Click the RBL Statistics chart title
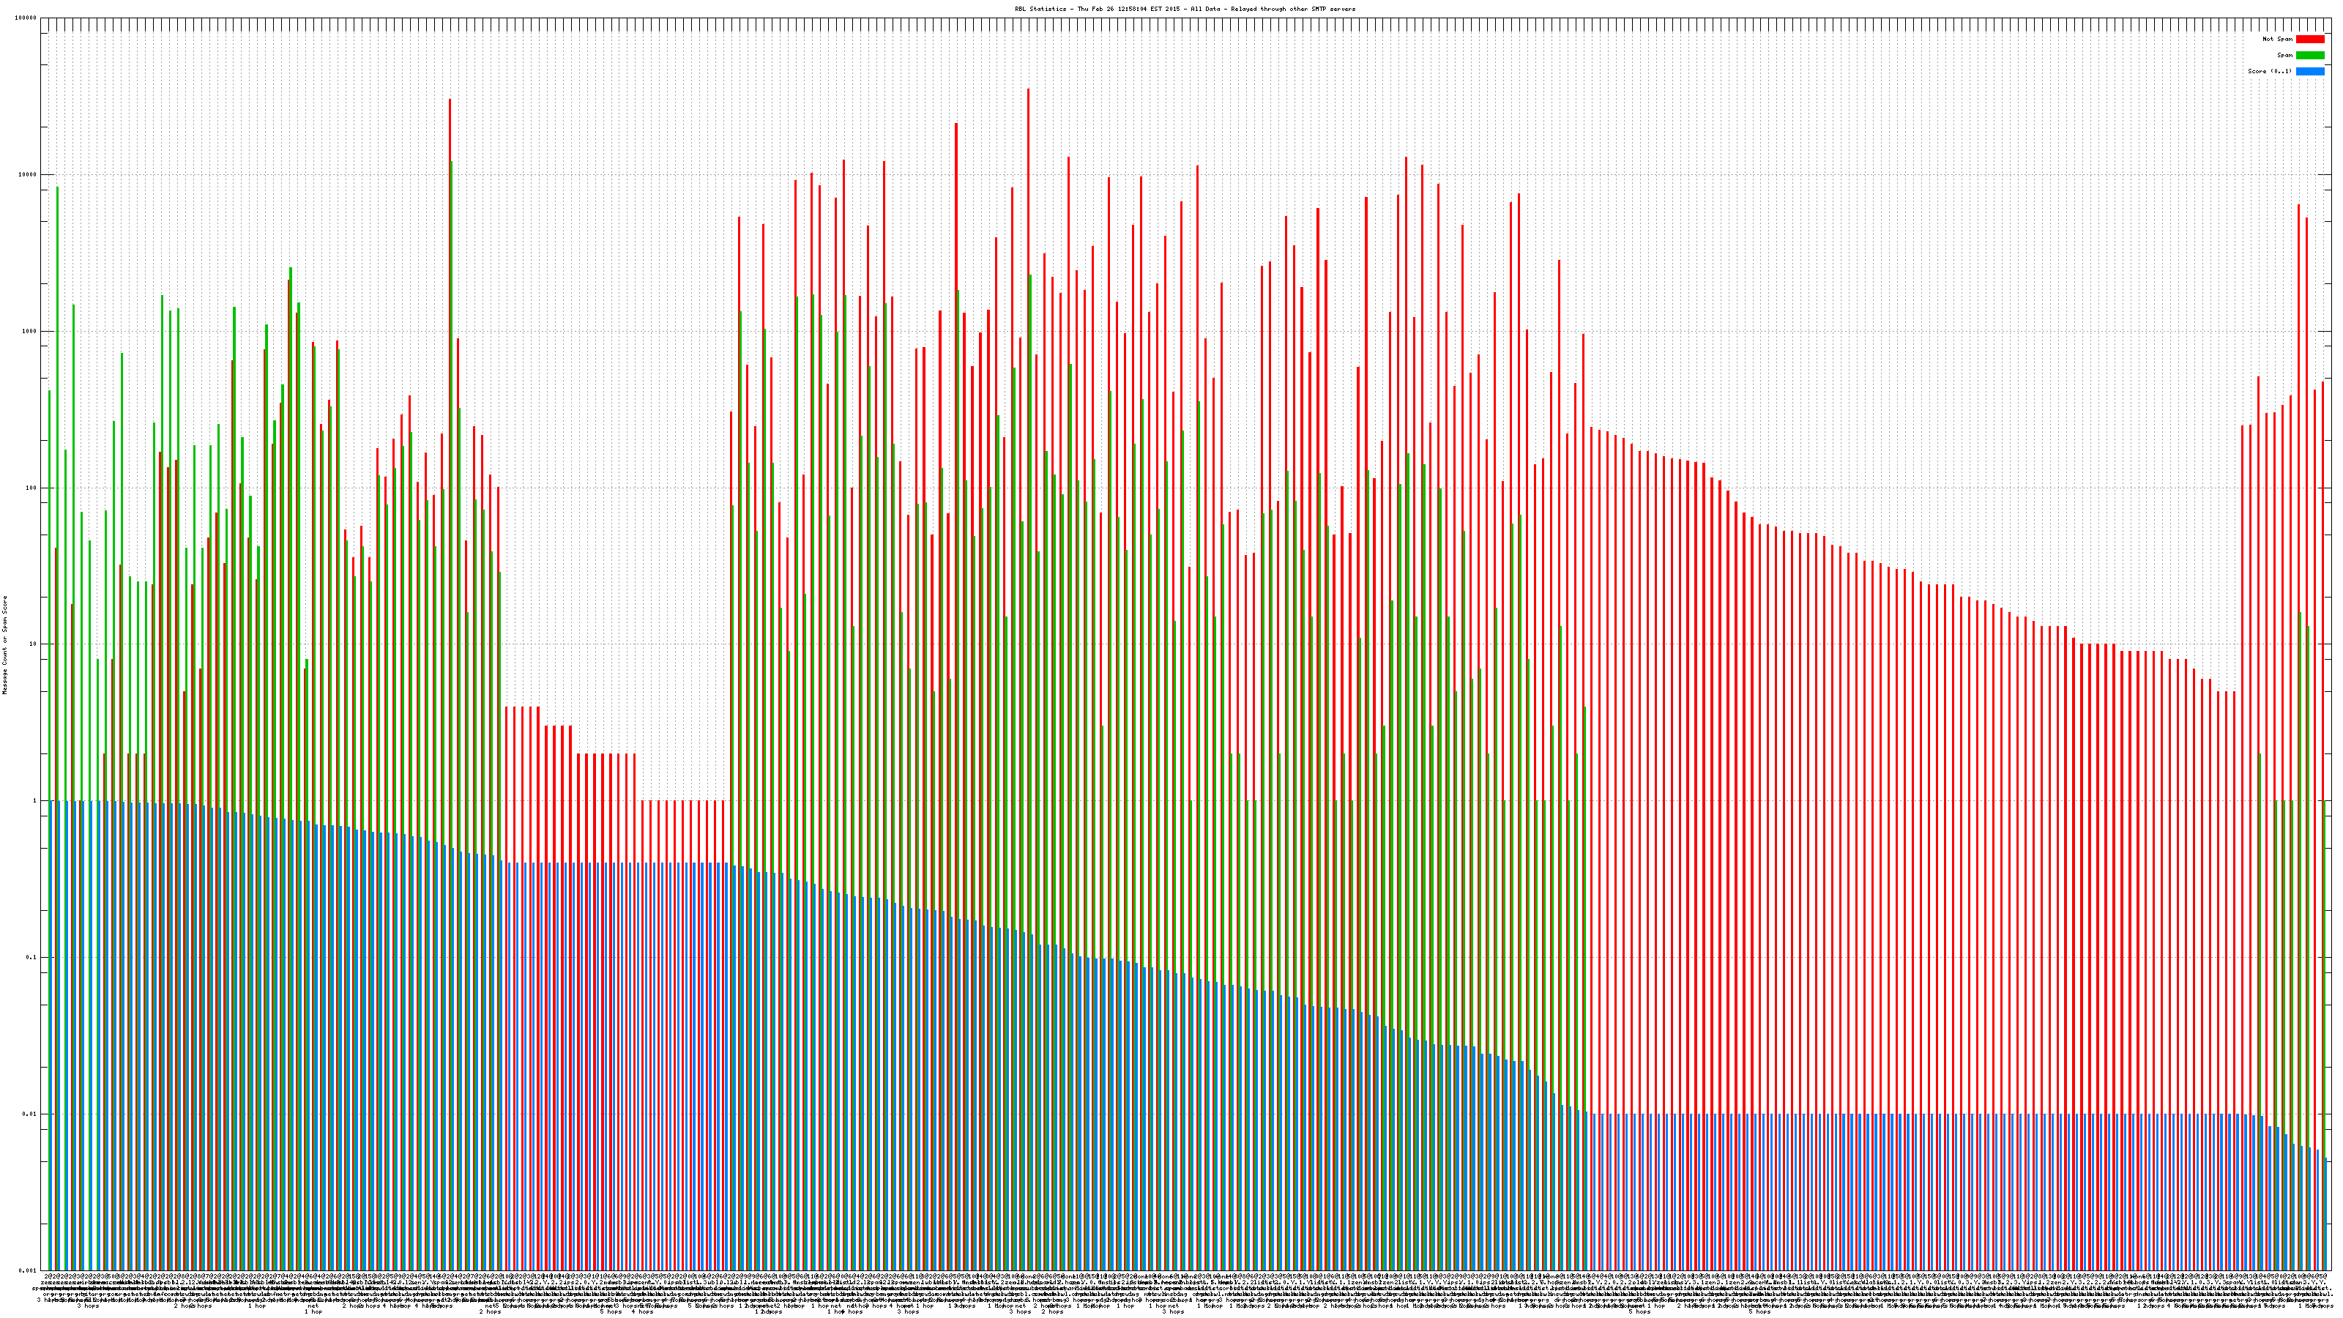Screen dimensions: 2343x1318 (1184, 9)
